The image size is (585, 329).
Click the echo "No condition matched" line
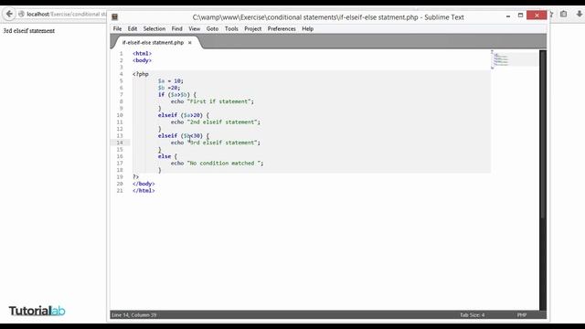(218, 163)
